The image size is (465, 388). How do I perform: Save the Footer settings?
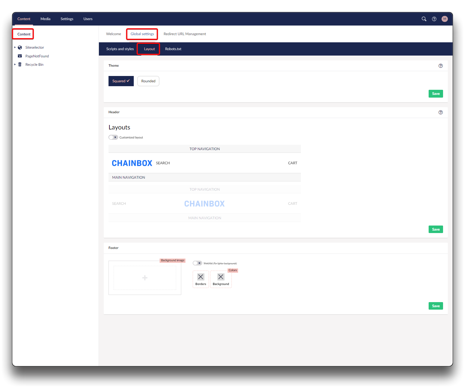tap(436, 306)
